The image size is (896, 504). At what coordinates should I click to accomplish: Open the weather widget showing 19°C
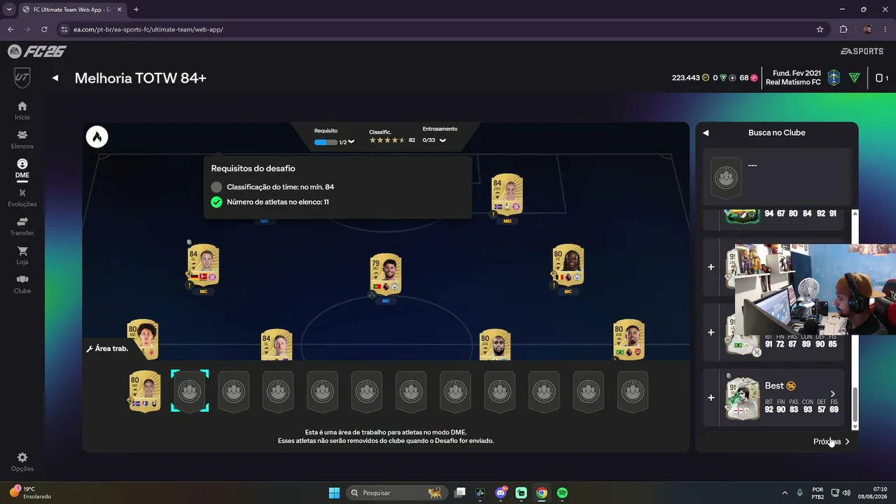pos(31,493)
